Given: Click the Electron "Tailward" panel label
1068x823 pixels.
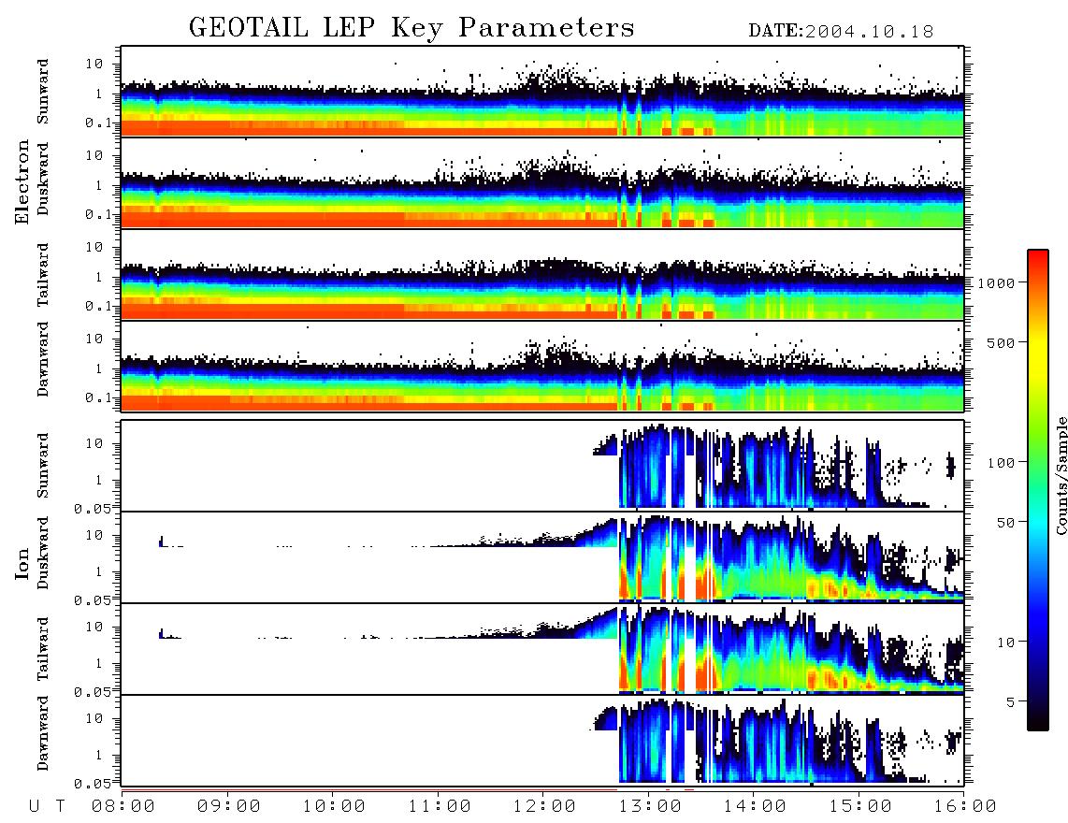Looking at the screenshot, I should click(x=43, y=275).
